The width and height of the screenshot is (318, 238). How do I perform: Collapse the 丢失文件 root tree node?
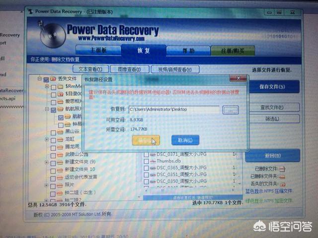(39, 79)
